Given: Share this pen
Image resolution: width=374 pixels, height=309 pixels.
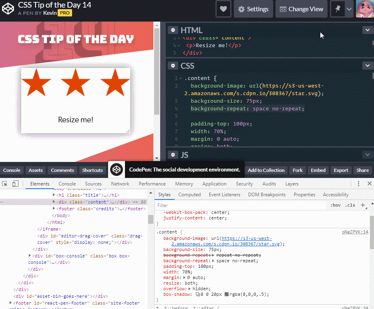Looking at the screenshot, I should coord(362,170).
